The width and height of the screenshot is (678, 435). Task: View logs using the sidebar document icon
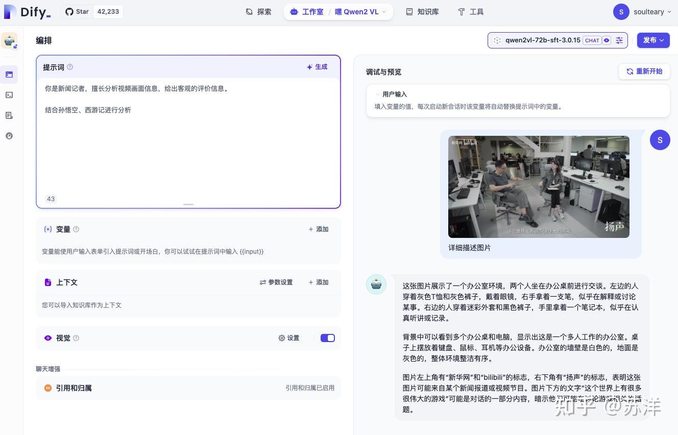coord(10,115)
